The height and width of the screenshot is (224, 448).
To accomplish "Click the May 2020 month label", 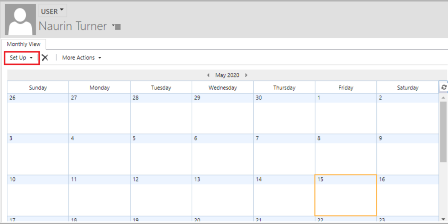I will [x=227, y=75].
